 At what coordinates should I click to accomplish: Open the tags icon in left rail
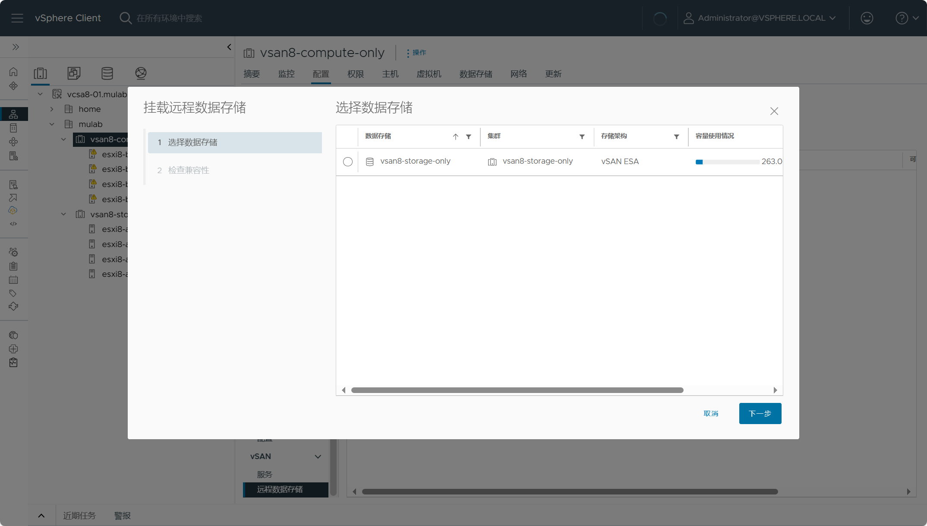click(13, 293)
